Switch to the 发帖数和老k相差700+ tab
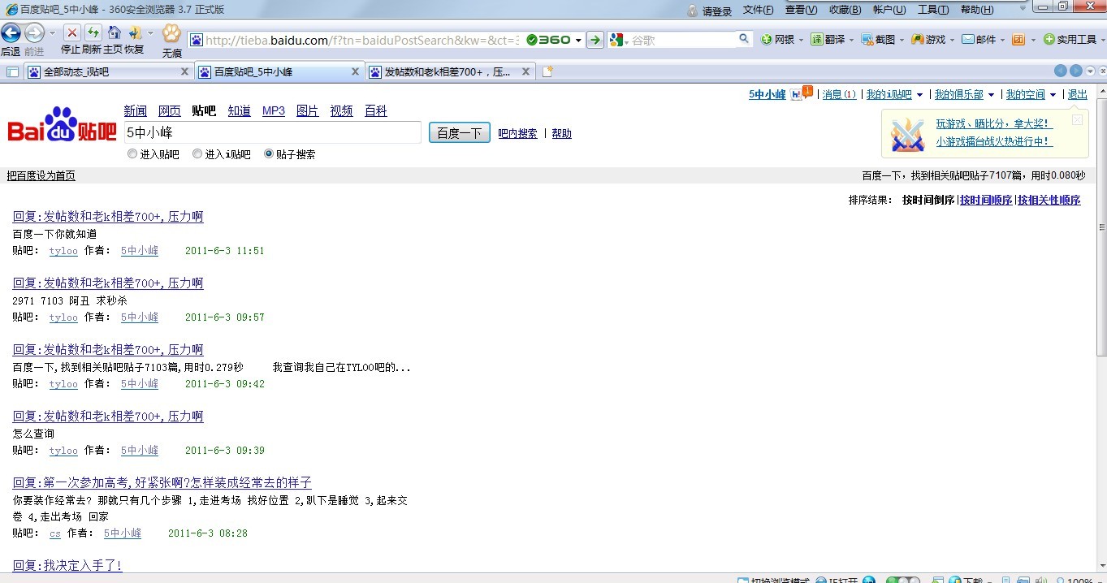 (x=451, y=71)
